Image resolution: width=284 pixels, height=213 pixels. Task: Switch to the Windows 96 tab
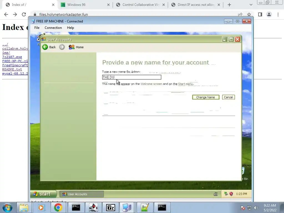click(85, 5)
